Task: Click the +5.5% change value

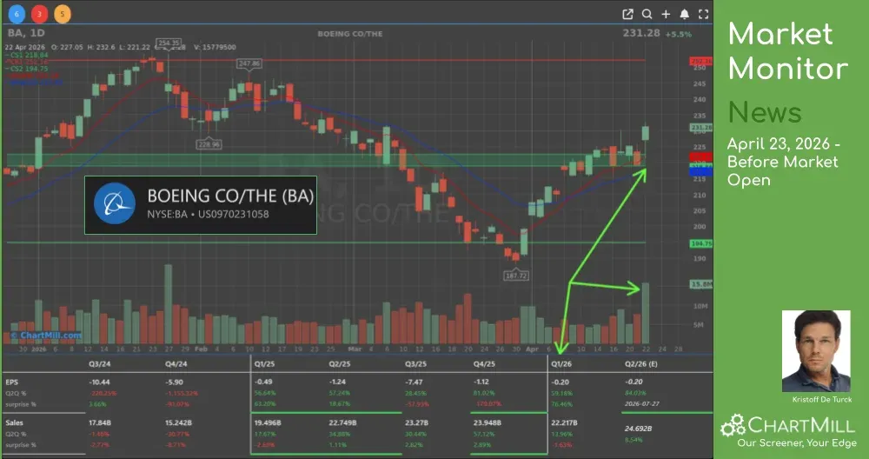Action: [679, 34]
